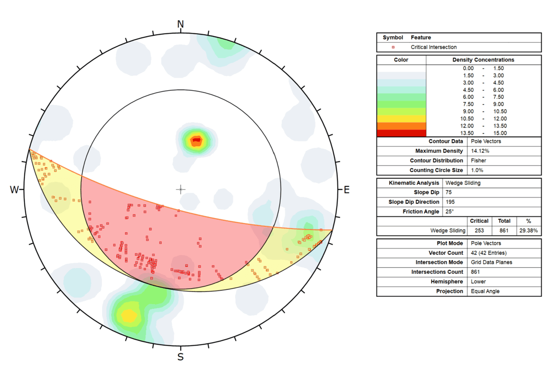This screenshot has width=546, height=365.
Task: Click the N compass label on stereonet
Action: tap(181, 24)
